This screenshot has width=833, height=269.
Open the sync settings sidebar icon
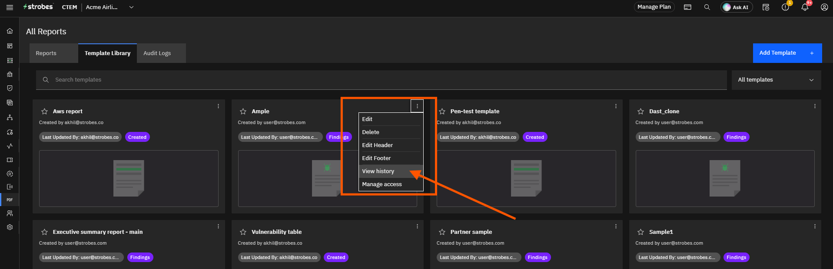point(10,132)
